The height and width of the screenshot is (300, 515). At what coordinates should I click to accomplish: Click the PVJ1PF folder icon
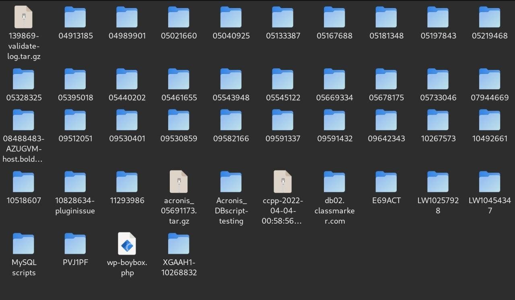point(75,244)
